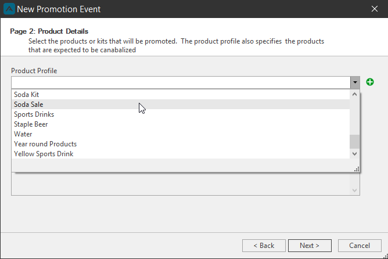Collapse the Product Profile dropdown arrow

355,82
